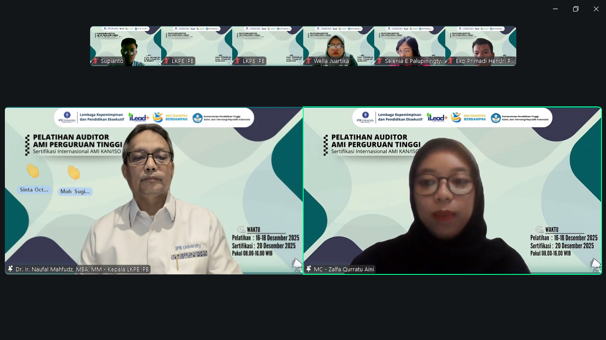Select Wella Juartika's video thumbnail
Screen dimensions: 606x340
338,44
